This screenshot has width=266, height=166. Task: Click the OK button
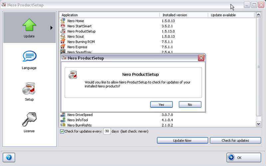tap(244, 157)
